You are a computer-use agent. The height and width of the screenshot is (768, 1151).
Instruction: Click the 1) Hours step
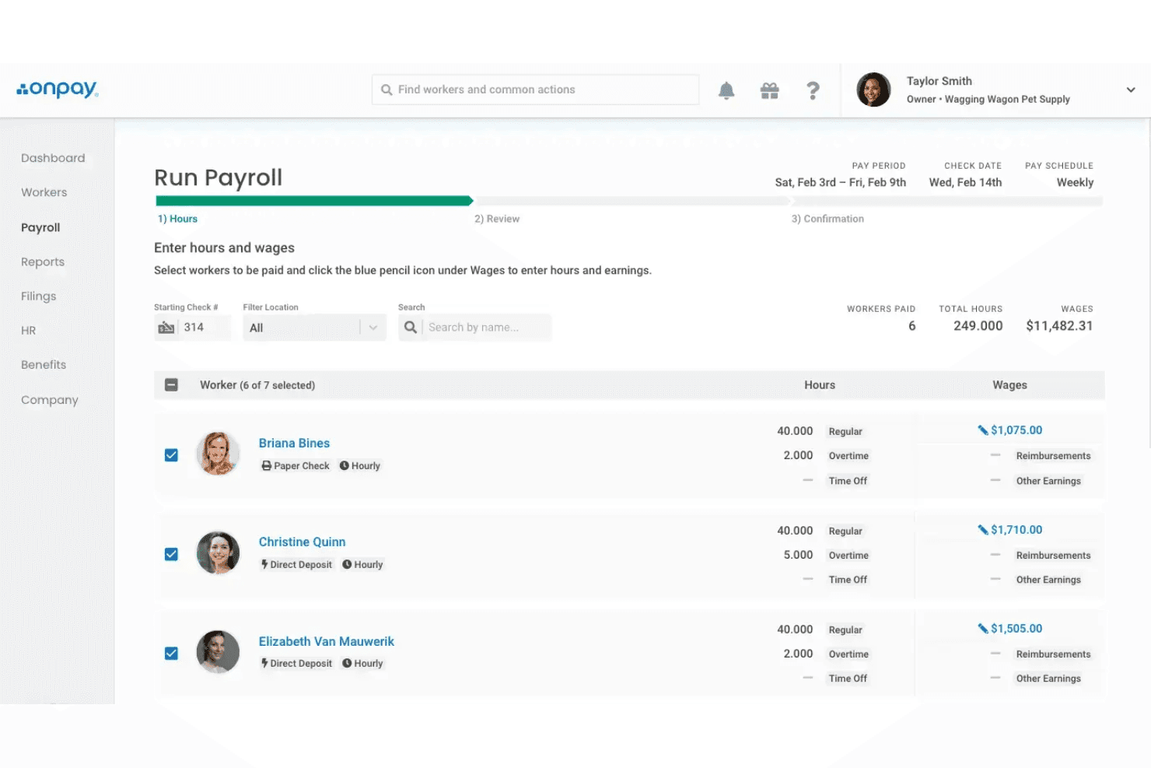177,219
